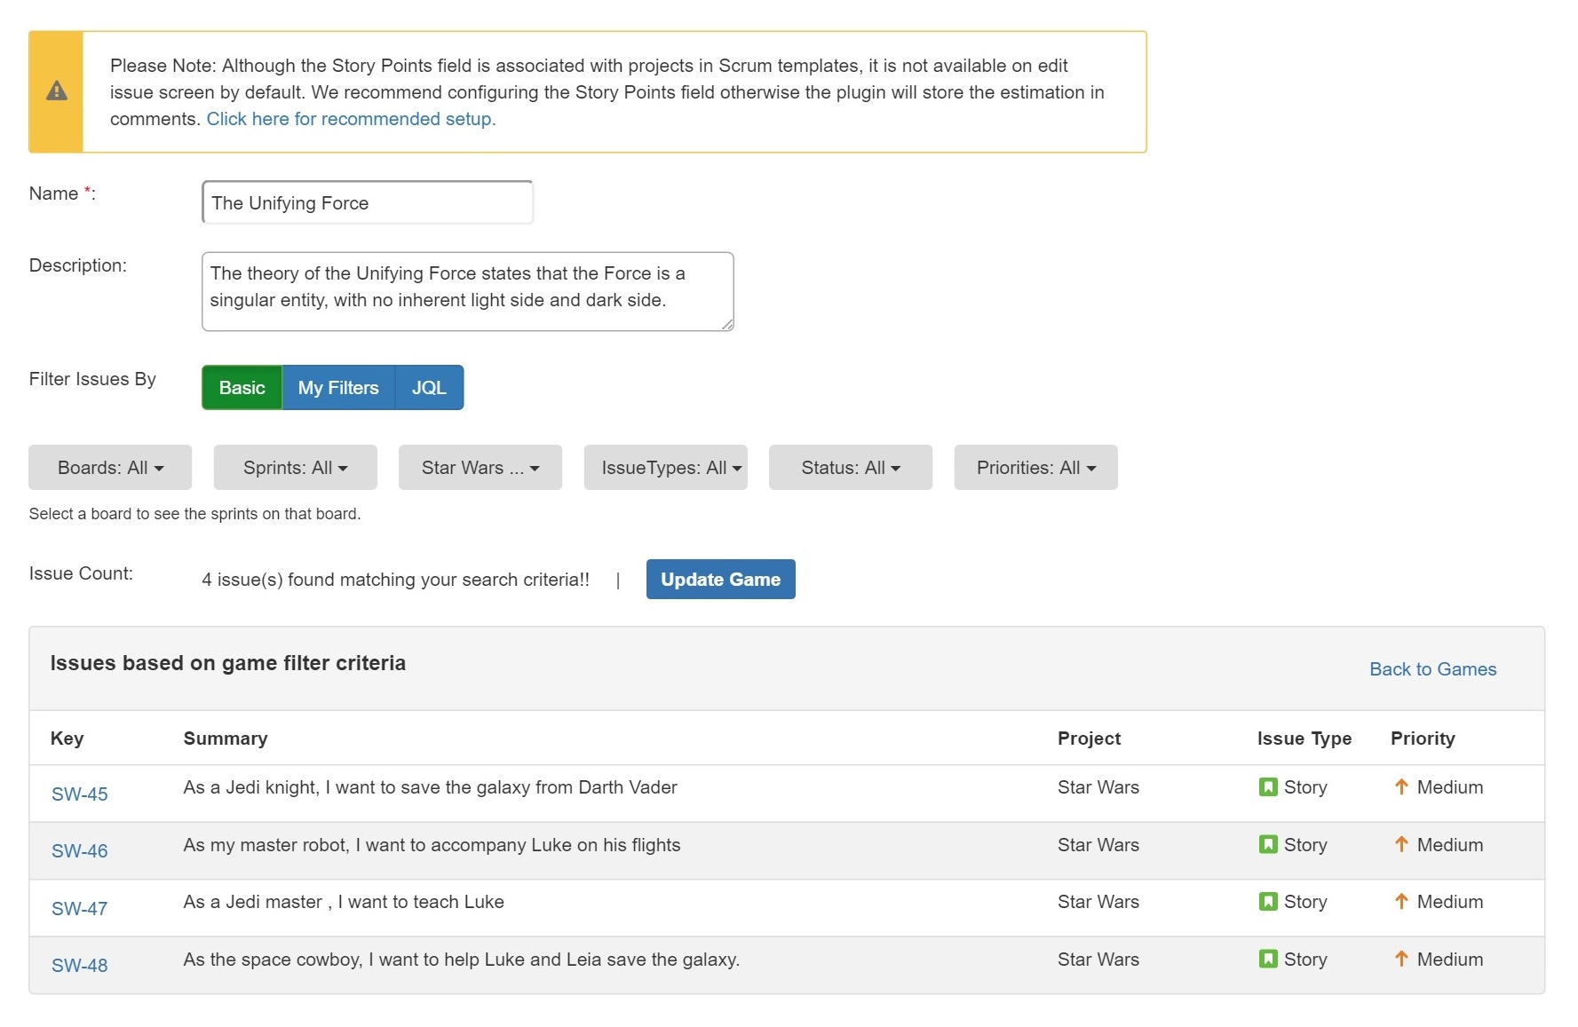Open the IssueTypes: All dropdown
Image resolution: width=1578 pixels, height=1027 pixels.
click(665, 468)
